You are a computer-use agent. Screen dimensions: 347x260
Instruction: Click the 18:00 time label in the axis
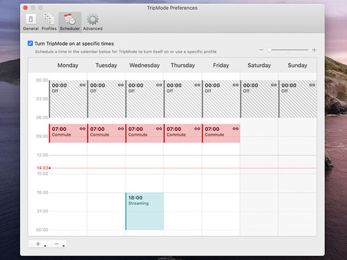pyautogui.click(x=43, y=193)
